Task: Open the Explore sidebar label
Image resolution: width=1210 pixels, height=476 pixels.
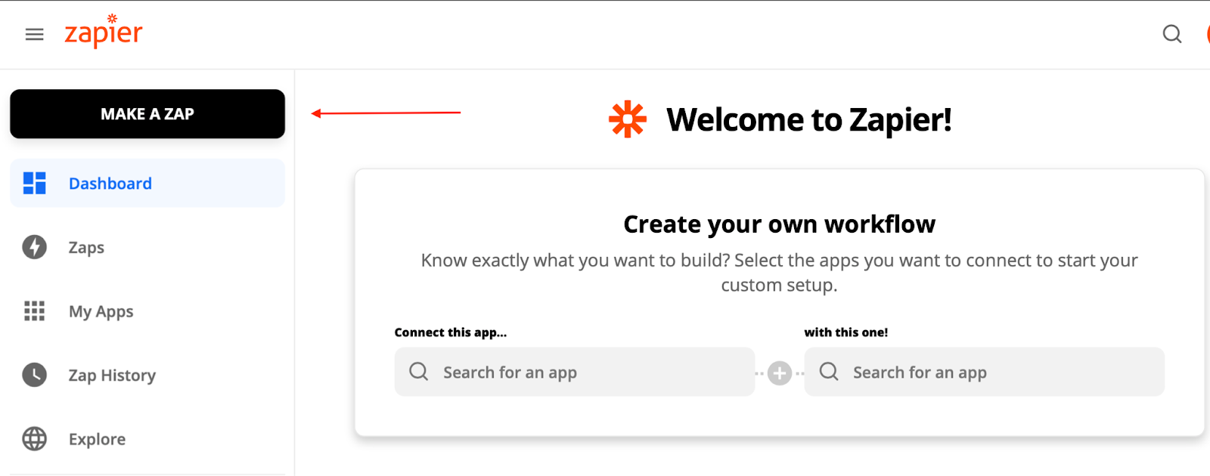Action: 97,439
